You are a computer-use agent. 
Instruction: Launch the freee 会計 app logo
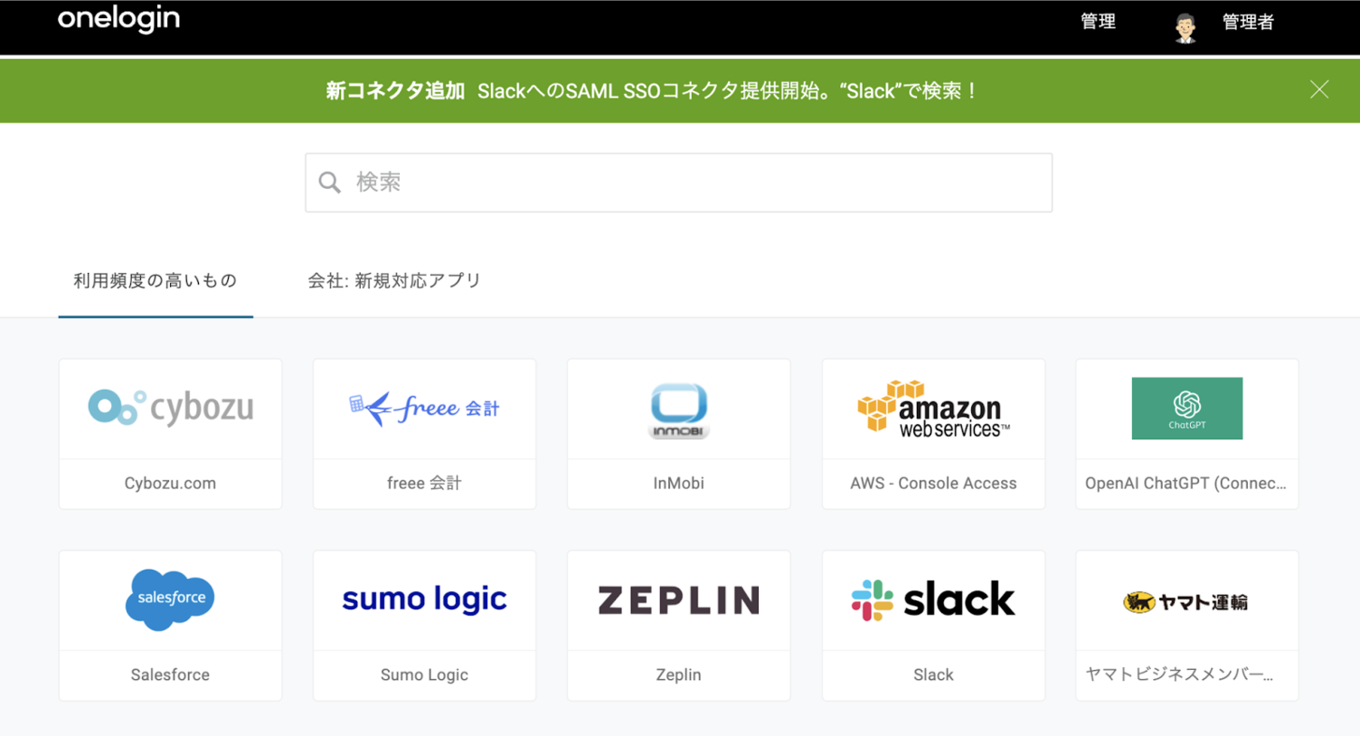click(424, 409)
